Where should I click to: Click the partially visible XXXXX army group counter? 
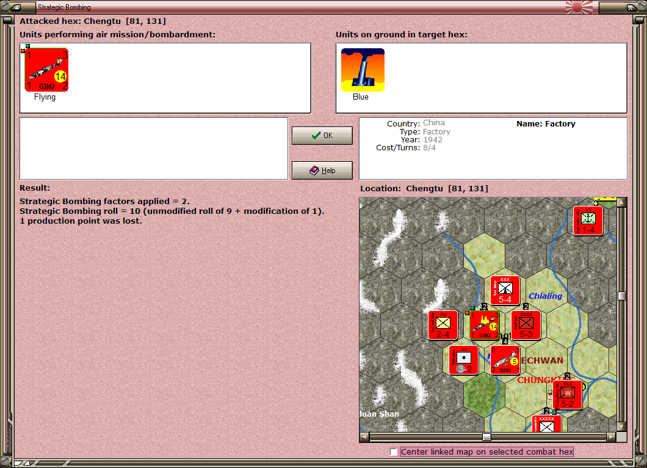[x=547, y=423]
